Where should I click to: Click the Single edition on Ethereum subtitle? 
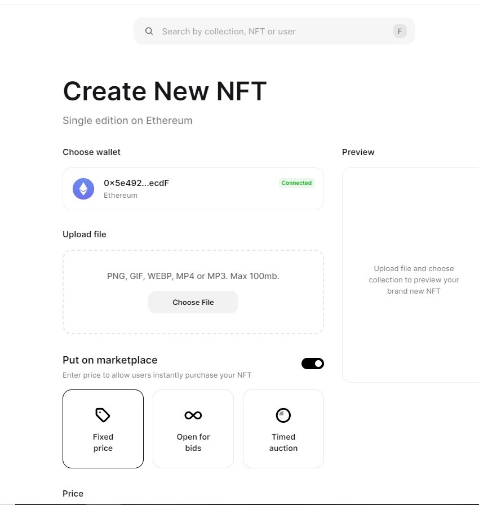point(127,121)
